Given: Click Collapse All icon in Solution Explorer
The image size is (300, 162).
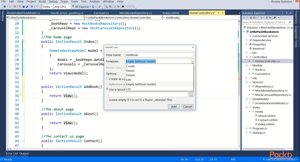Looking at the screenshot, I should click(267, 17).
